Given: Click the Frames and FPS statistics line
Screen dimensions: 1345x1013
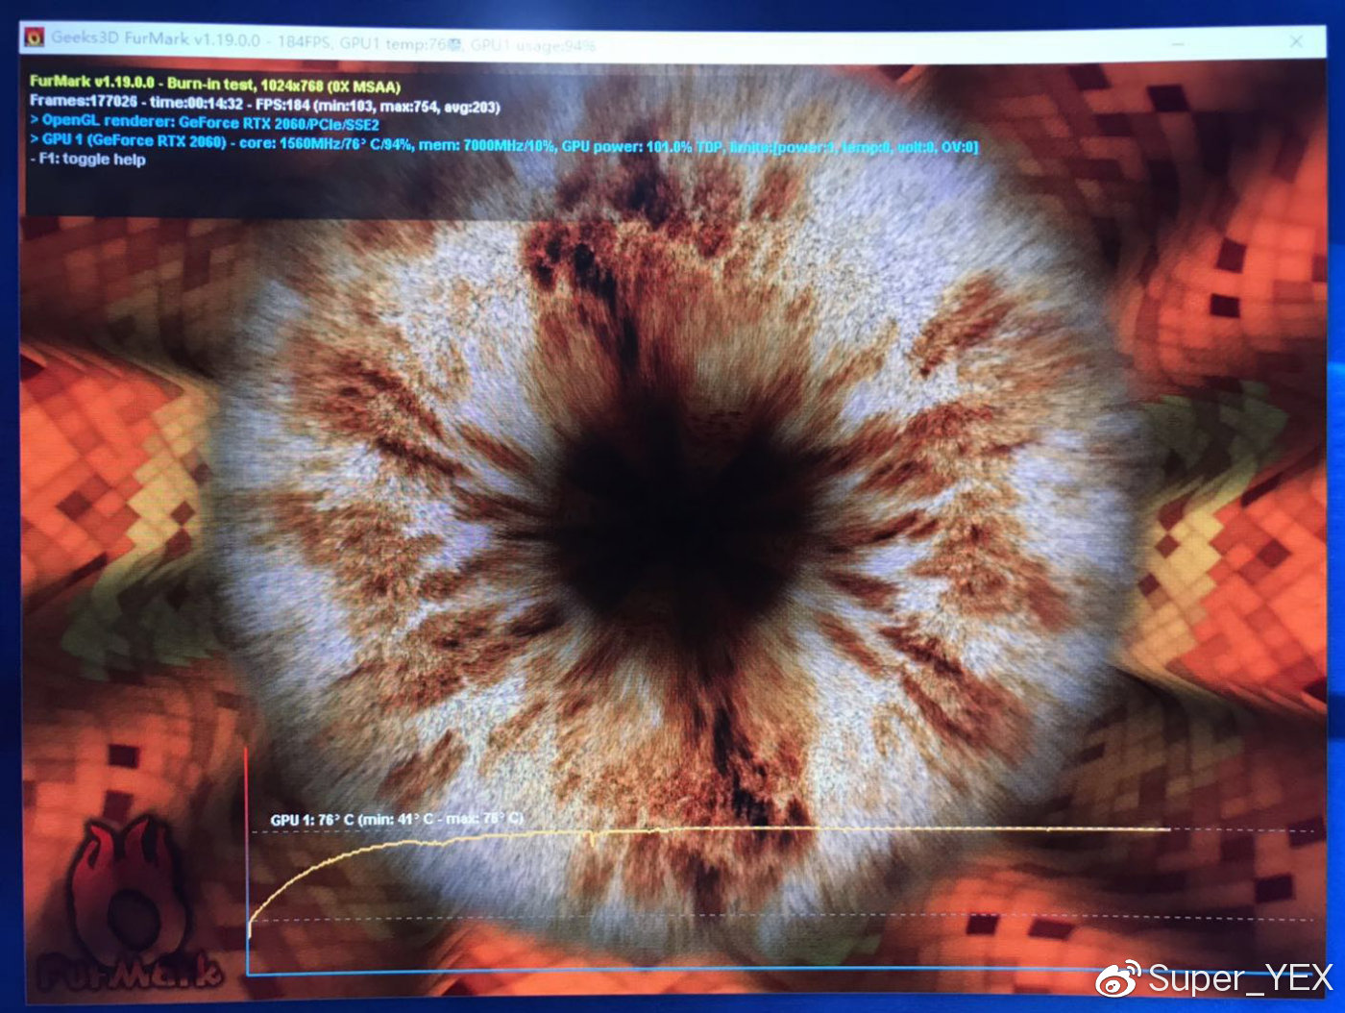Looking at the screenshot, I should click(x=264, y=104).
